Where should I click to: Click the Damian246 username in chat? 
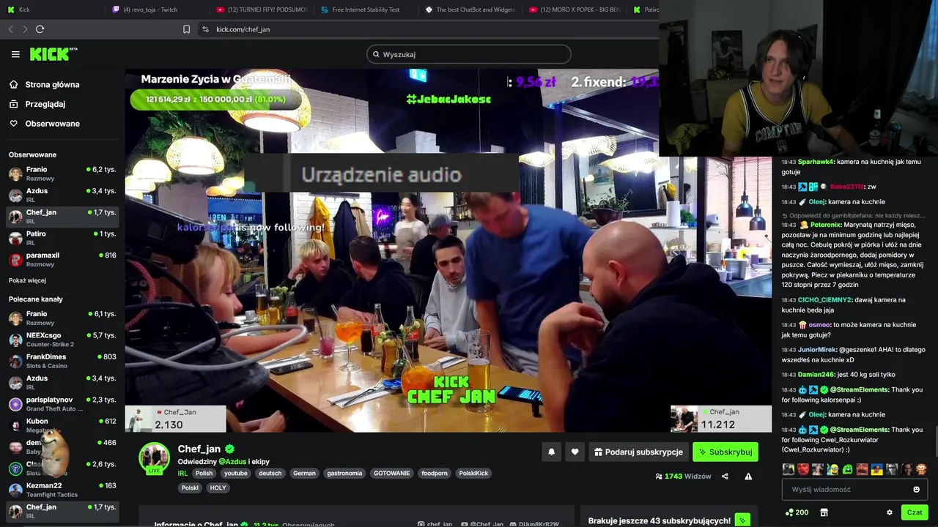tap(816, 375)
